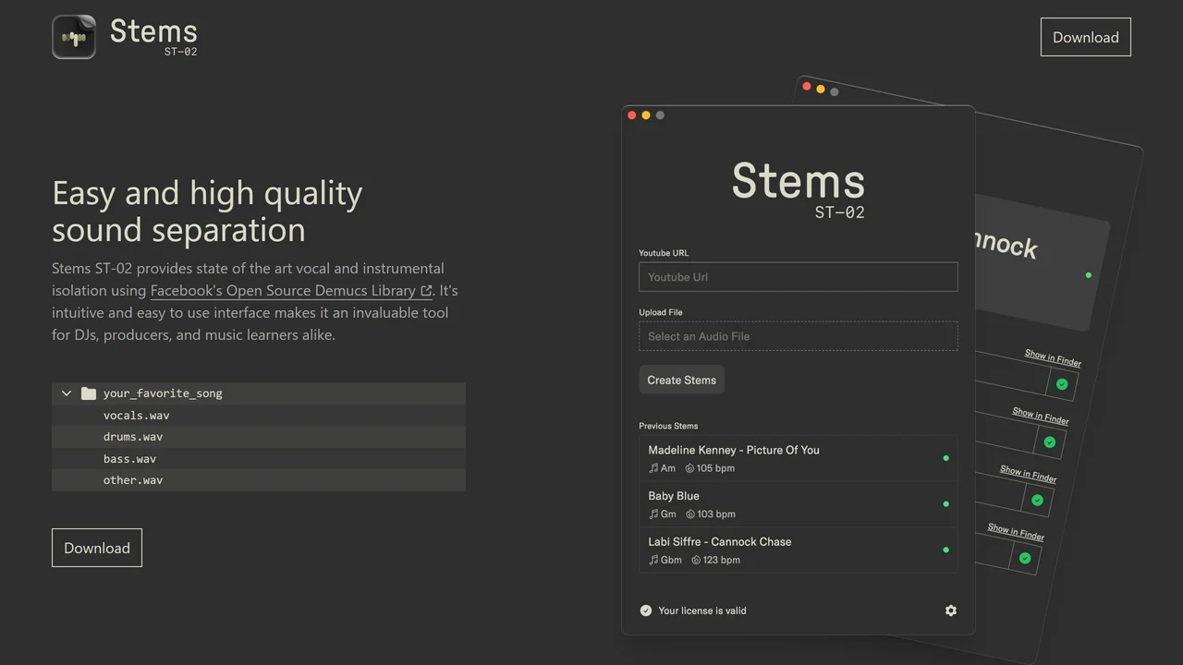Click the Previous Stems label

[x=668, y=426]
